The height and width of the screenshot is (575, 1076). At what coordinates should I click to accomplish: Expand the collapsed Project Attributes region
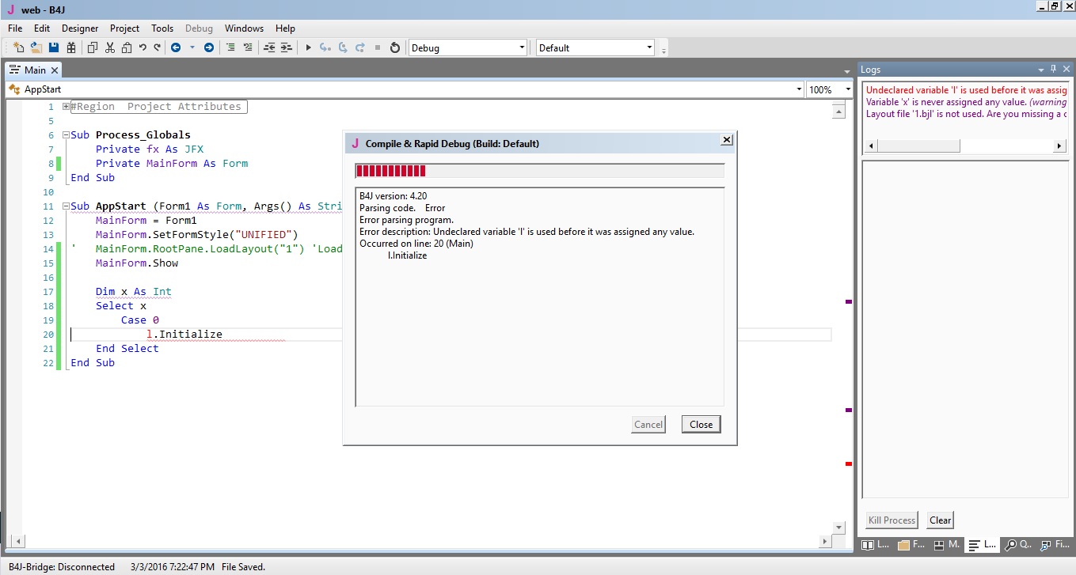point(66,107)
